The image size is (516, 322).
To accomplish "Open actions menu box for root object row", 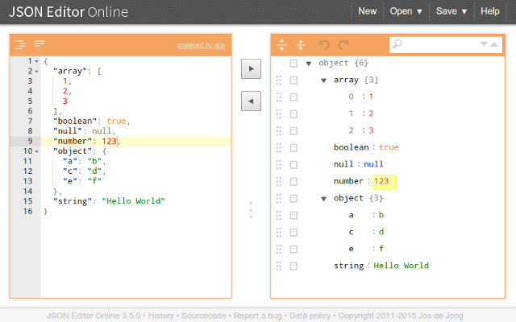I will [293, 64].
